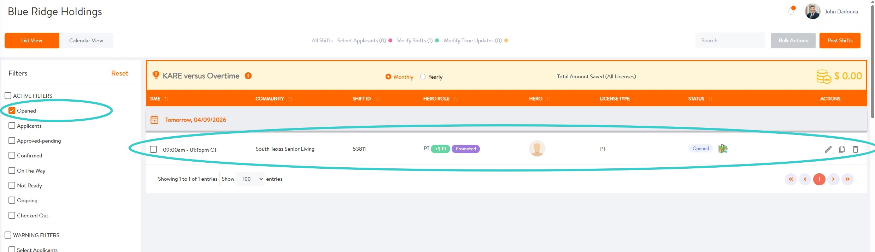
Task: Reset all filters
Action: [120, 73]
